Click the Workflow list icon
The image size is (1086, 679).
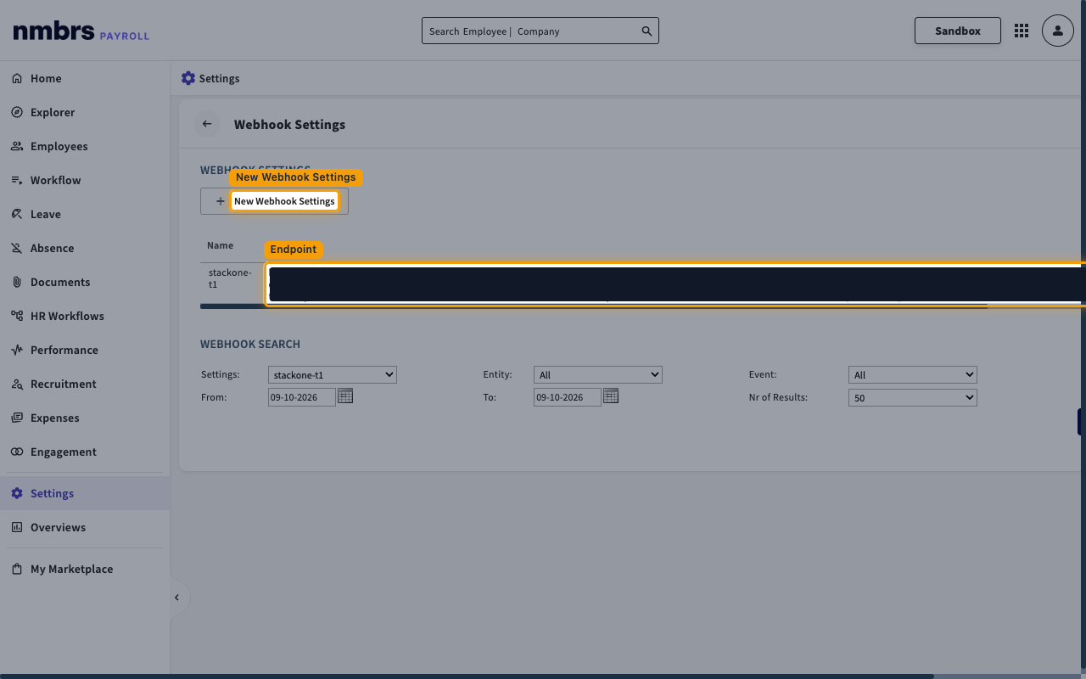pos(17,180)
